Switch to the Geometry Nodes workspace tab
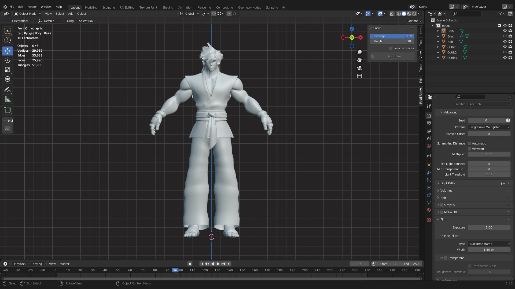The width and height of the screenshot is (515, 289). 249,7
